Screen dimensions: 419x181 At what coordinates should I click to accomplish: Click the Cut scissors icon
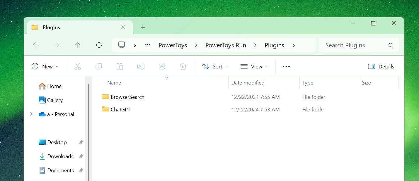point(78,67)
